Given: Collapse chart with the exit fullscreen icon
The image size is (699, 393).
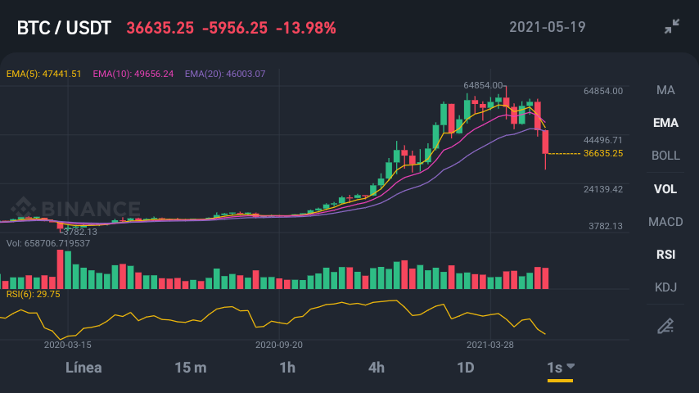Looking at the screenshot, I should pyautogui.click(x=672, y=26).
